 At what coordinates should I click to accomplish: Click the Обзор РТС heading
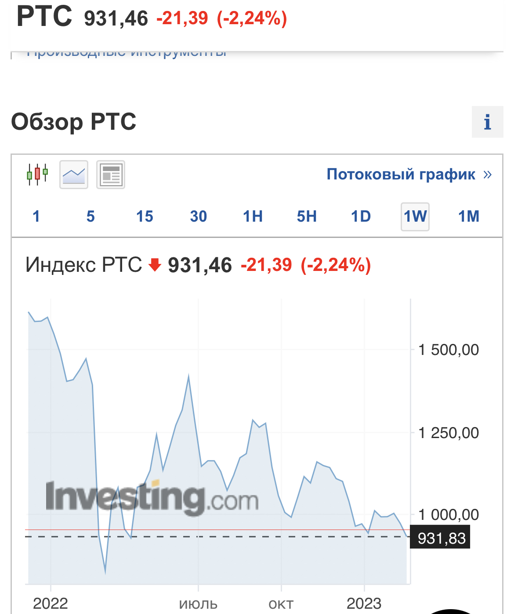tap(74, 121)
